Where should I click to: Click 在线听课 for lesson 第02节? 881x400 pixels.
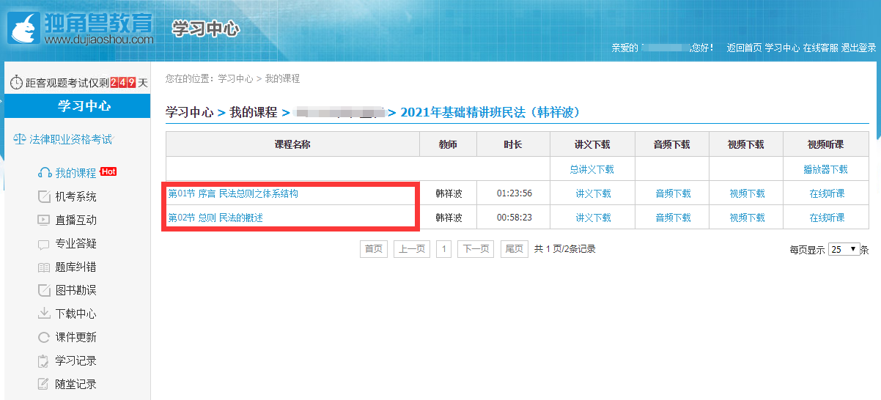pyautogui.click(x=826, y=218)
